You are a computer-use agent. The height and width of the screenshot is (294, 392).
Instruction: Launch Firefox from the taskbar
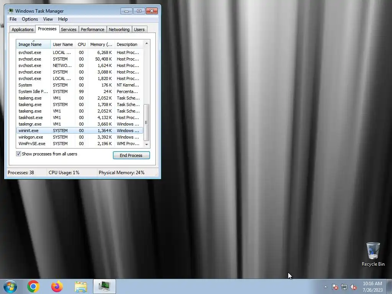coord(57,286)
